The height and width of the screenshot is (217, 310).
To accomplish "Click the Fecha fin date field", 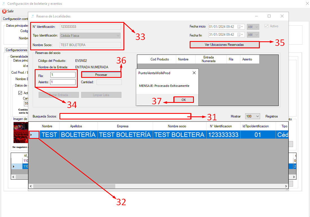I will (x=227, y=35).
